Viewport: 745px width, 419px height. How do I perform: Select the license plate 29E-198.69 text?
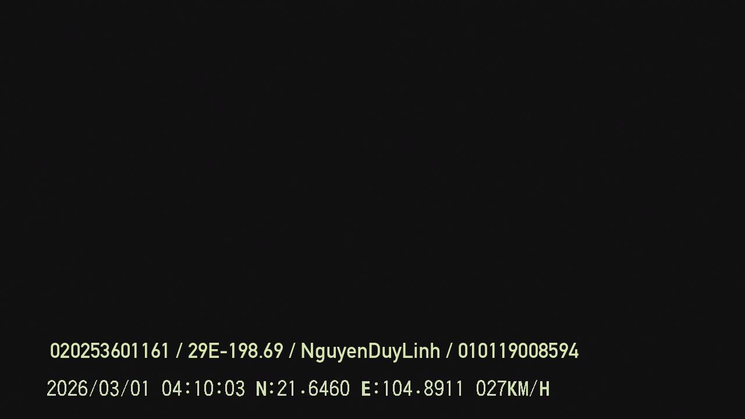coord(235,351)
